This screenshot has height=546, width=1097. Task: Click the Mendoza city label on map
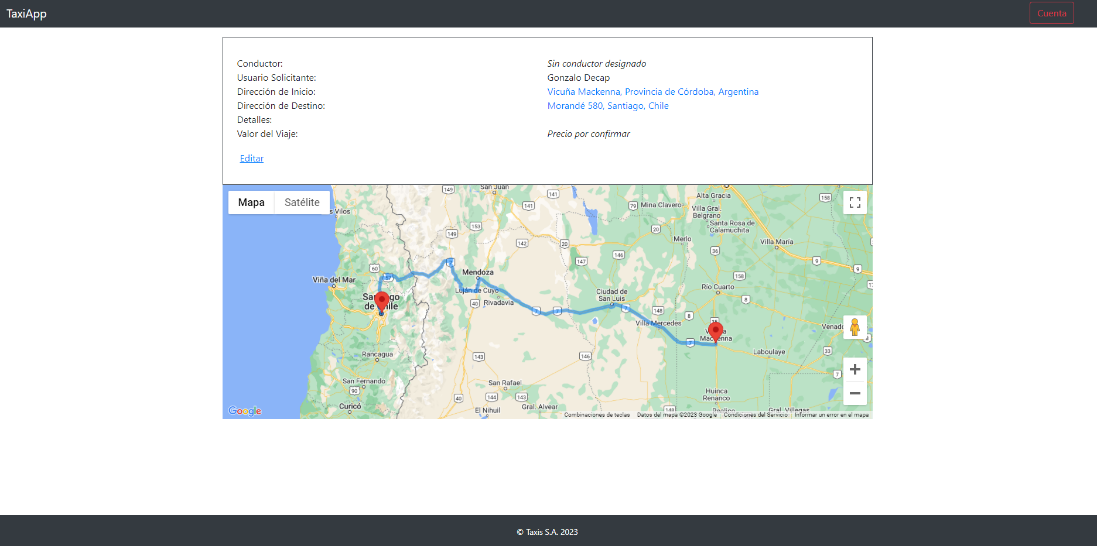[478, 272]
